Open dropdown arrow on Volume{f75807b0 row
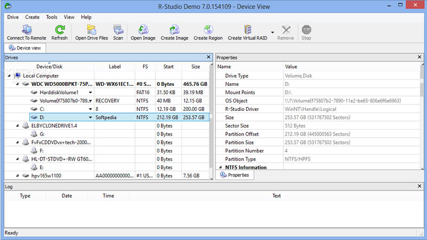Screen dimensions: 427x240 90,101
